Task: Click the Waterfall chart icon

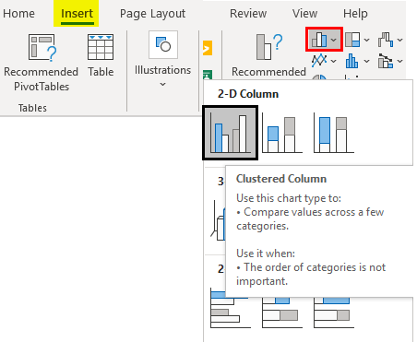Action: 386,40
